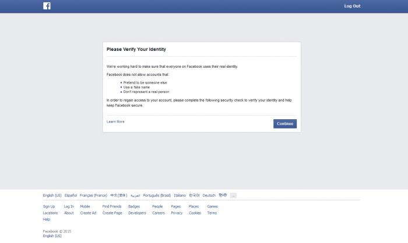The height and width of the screenshot is (243, 408).
Task: Click the 'Facebook © 2015' copyright text
Action: (57, 231)
